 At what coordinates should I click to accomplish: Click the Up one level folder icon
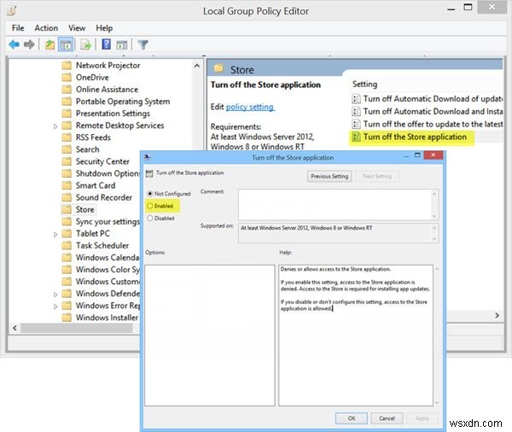[49, 44]
